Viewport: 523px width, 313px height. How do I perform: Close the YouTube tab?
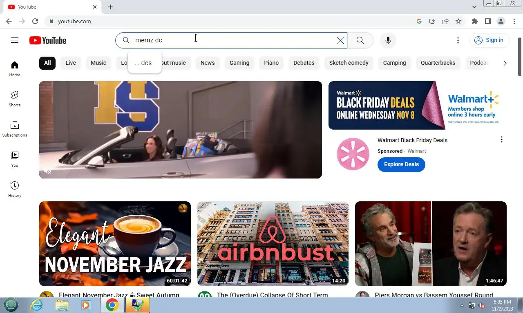[95, 7]
